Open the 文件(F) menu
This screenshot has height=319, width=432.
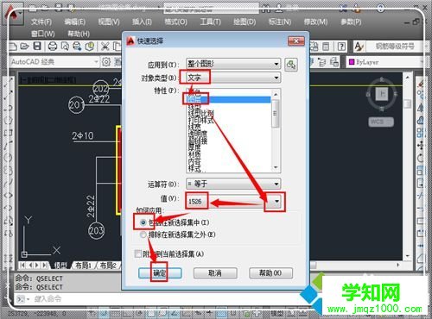[x=41, y=22]
